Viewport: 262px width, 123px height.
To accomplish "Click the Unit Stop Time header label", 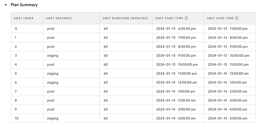I will pyautogui.click(x=220, y=18).
